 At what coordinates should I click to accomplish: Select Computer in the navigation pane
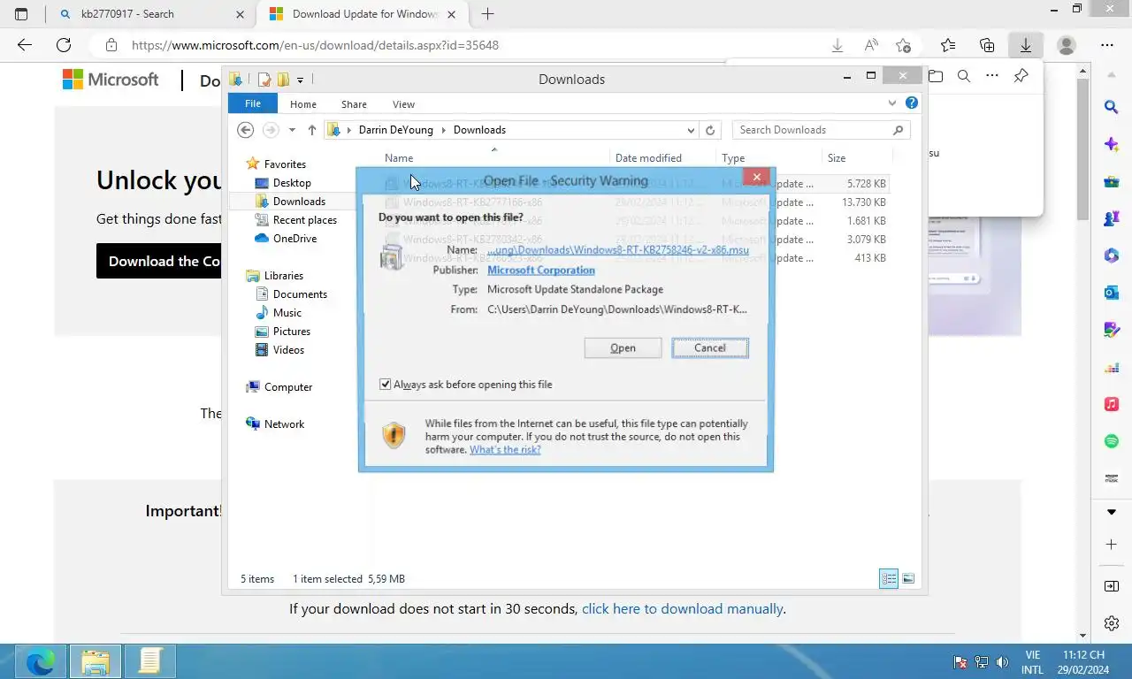[x=287, y=387]
